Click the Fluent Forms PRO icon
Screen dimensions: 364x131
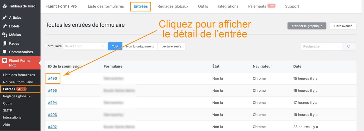click(x=4, y=61)
